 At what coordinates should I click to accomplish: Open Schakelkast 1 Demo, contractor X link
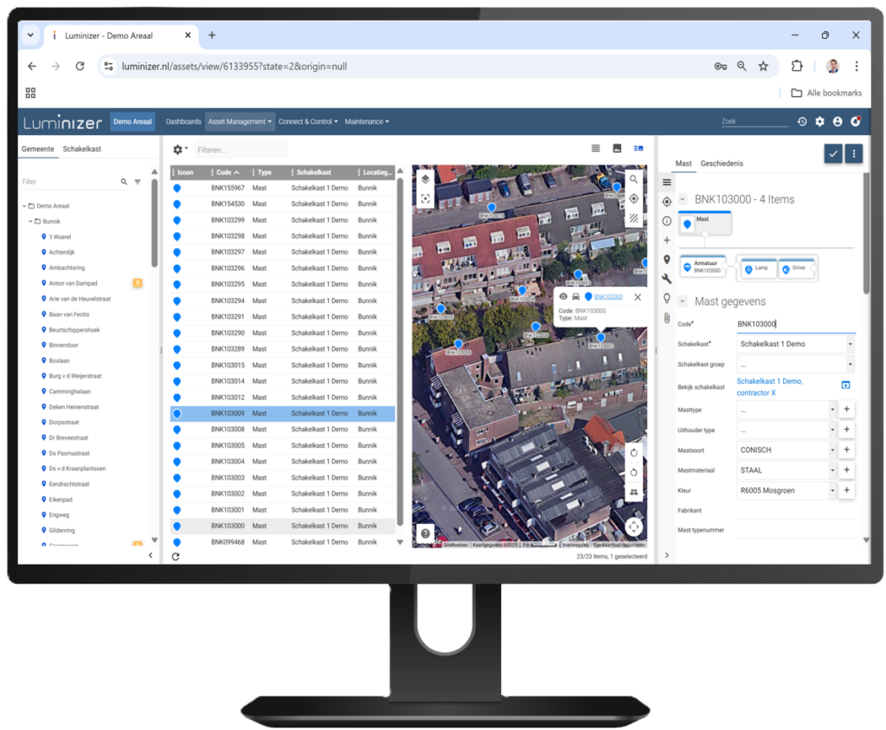click(x=769, y=387)
